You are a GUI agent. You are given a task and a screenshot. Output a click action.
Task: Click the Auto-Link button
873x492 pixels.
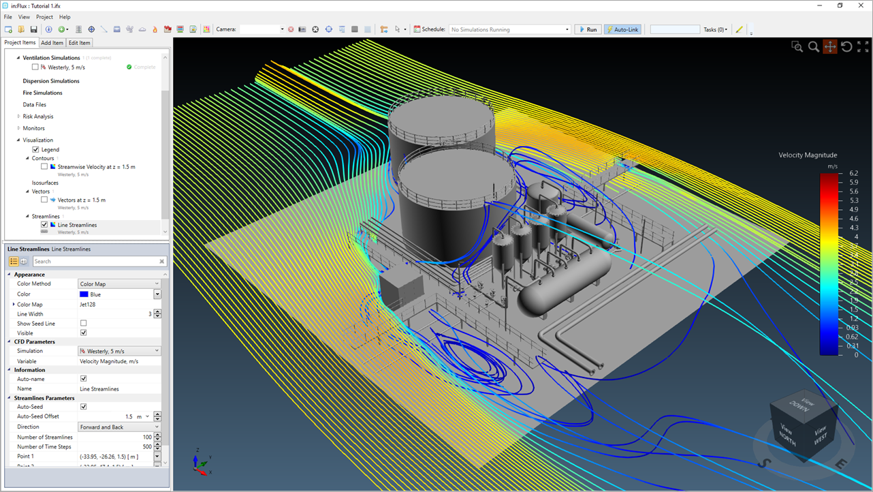(622, 29)
